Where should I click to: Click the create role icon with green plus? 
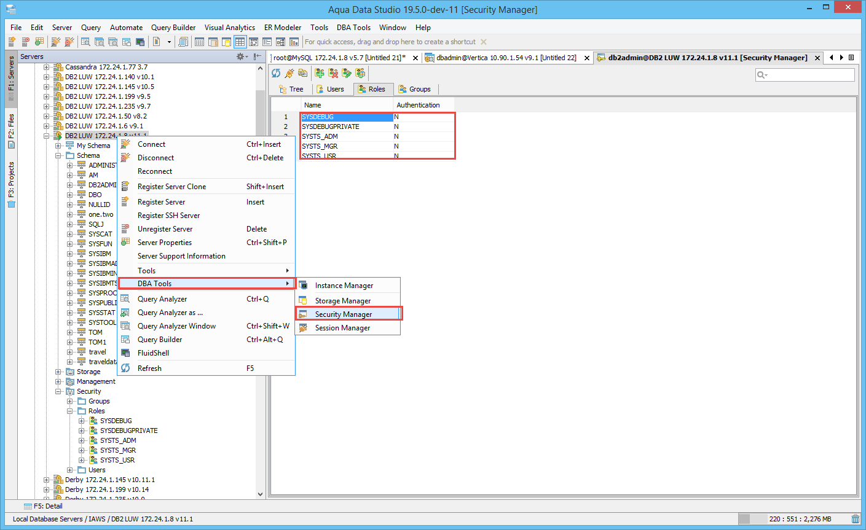pos(320,73)
